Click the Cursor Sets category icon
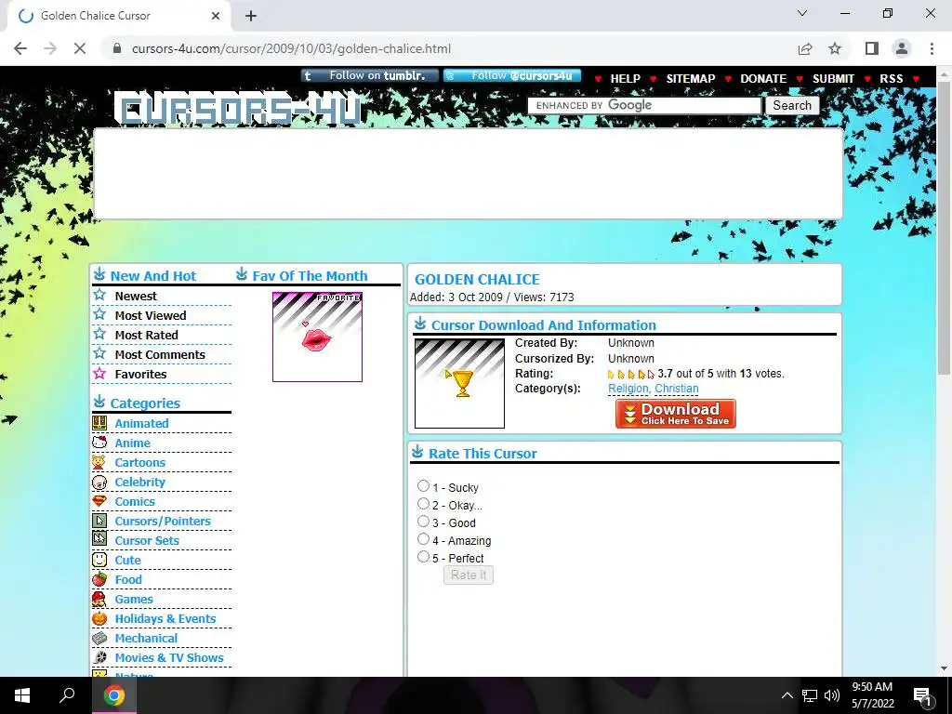 coord(99,540)
